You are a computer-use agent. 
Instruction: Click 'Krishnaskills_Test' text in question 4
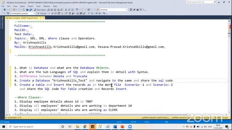70,81
